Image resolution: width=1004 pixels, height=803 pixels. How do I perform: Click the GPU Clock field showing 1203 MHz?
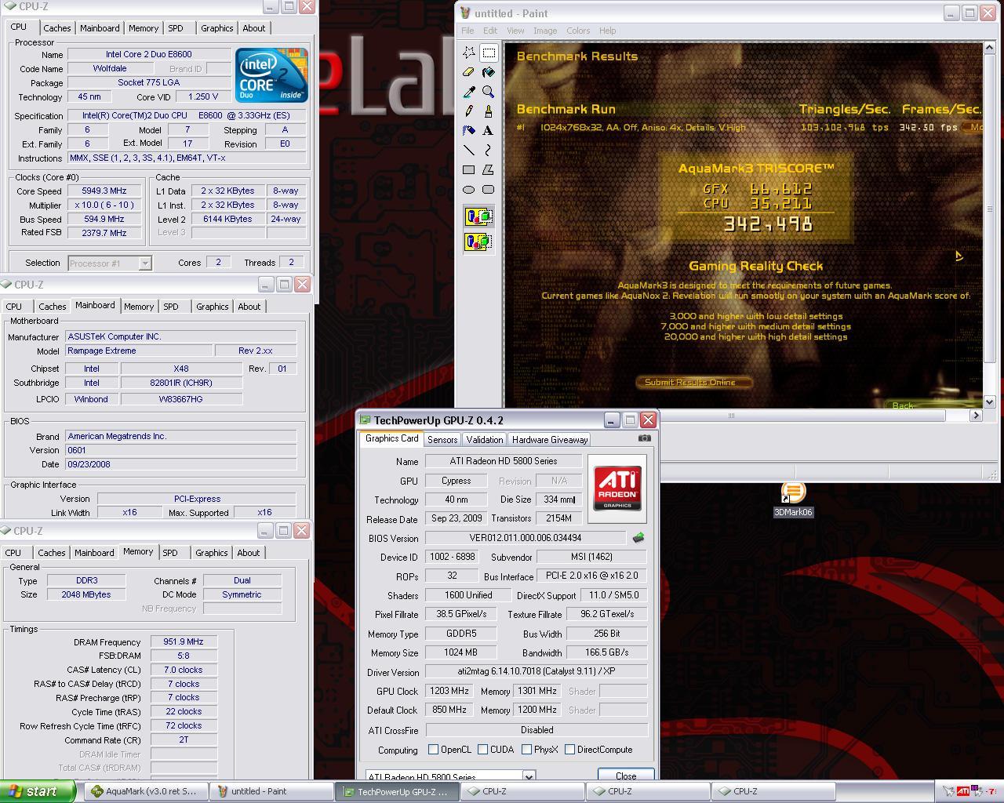pos(449,691)
